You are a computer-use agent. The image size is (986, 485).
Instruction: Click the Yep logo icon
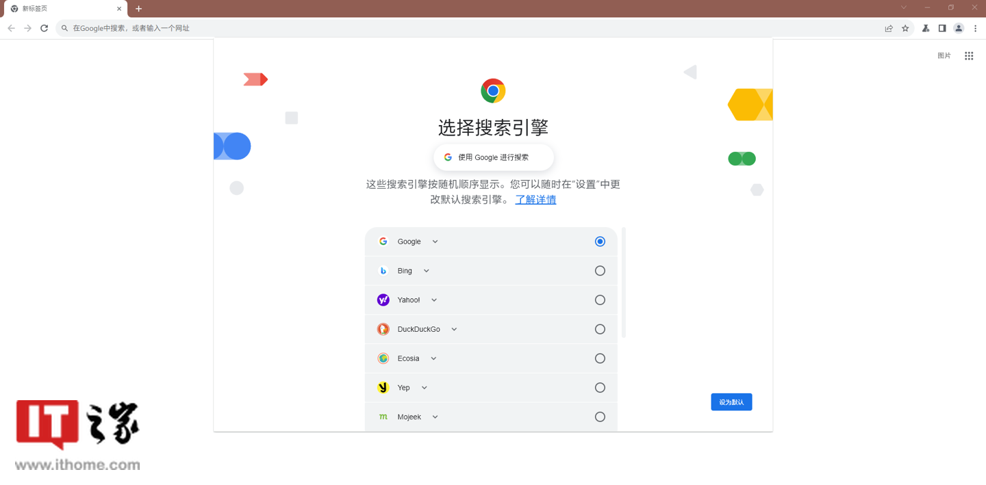383,388
